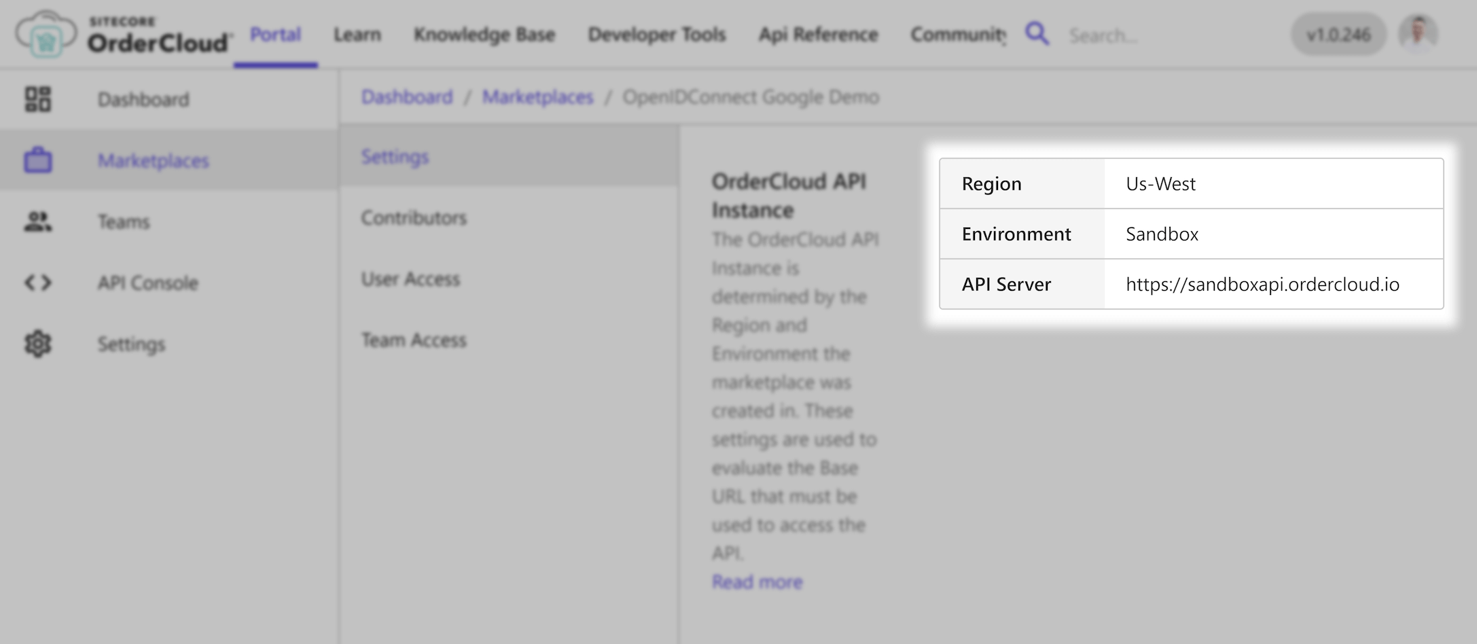Click the https://sandboxapi.ordercloud.io API server value

1262,284
